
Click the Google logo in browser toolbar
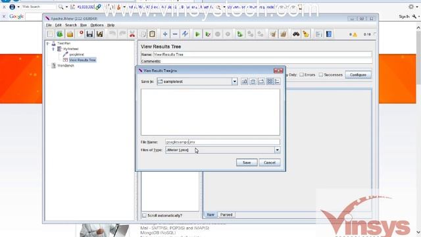tap(16, 16)
